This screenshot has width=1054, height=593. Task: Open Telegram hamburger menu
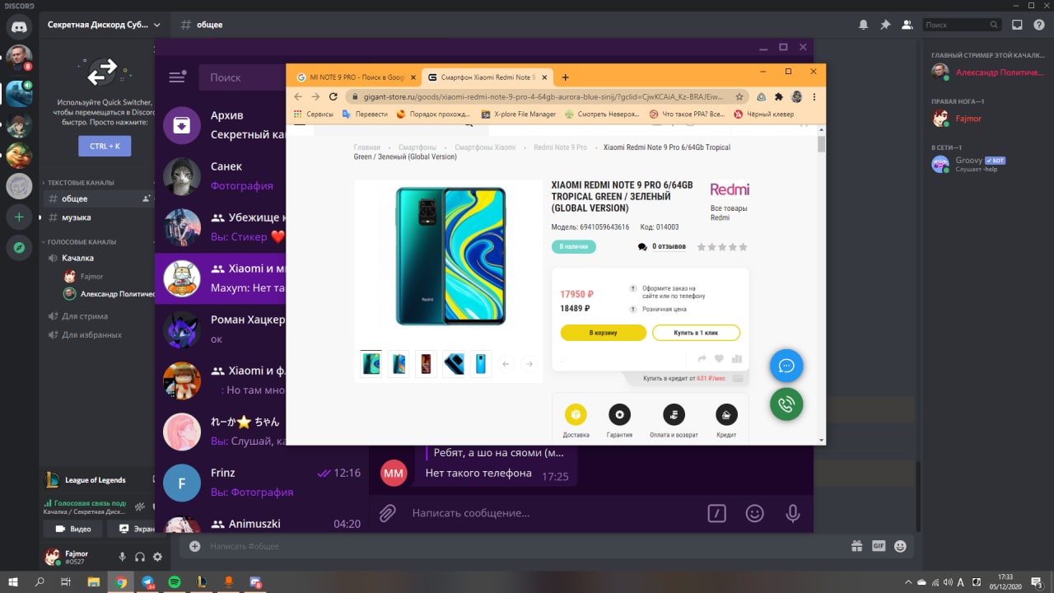(x=177, y=77)
